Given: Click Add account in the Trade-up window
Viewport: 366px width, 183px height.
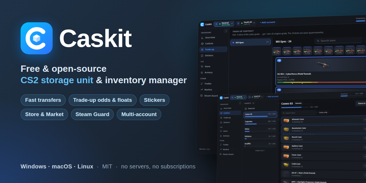Looking at the screenshot, I should 267,22.
